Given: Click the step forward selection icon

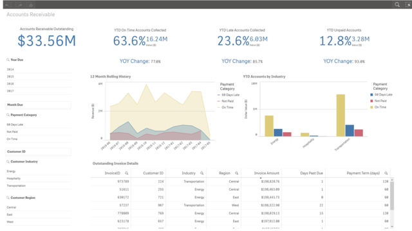Looking at the screenshot, I should [x=19, y=4].
